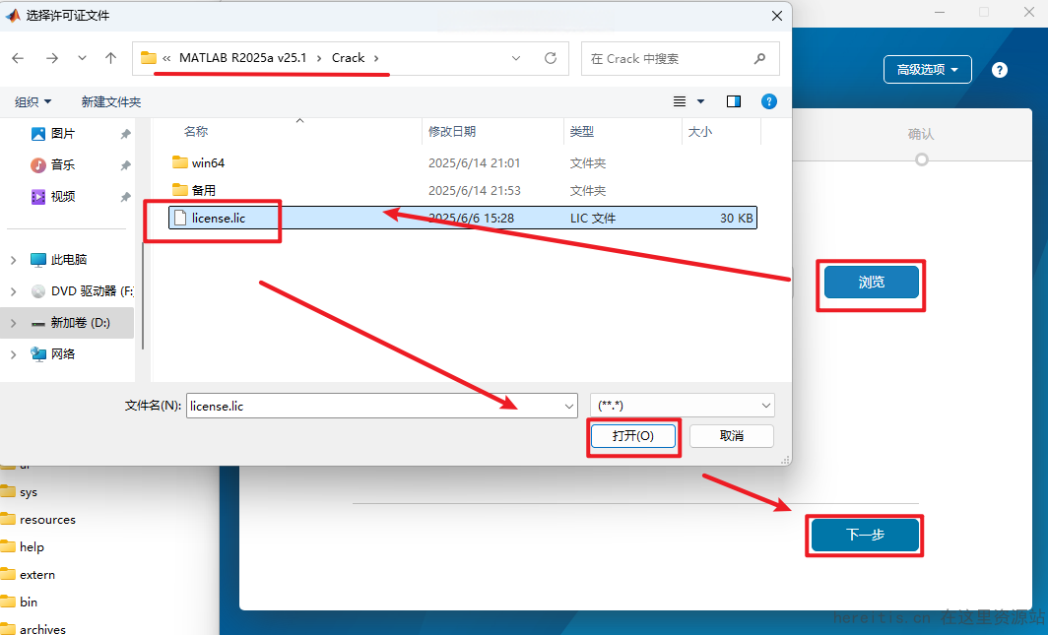1048x635 pixels.
Task: Open the view options dropdown arrow
Action: (x=700, y=101)
